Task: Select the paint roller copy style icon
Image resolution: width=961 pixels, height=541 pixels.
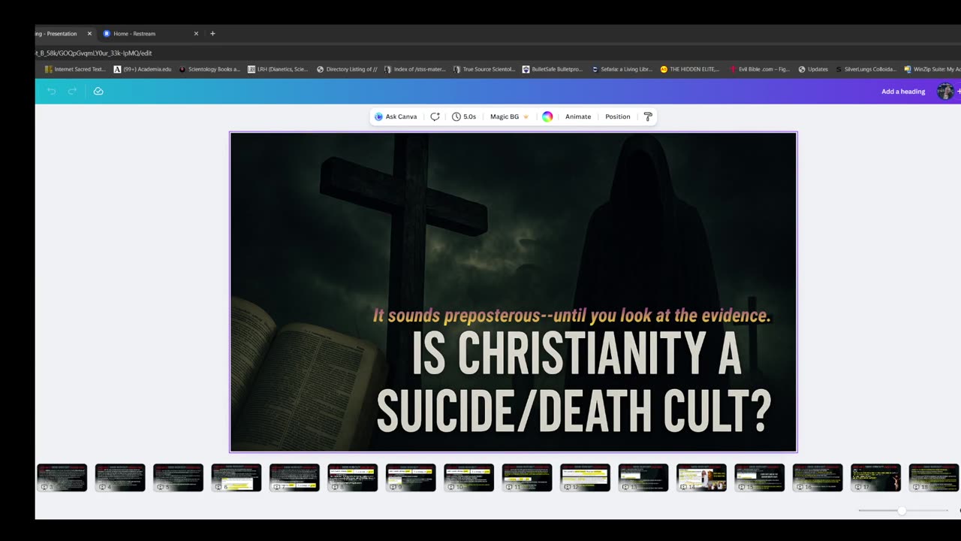Action: [648, 116]
